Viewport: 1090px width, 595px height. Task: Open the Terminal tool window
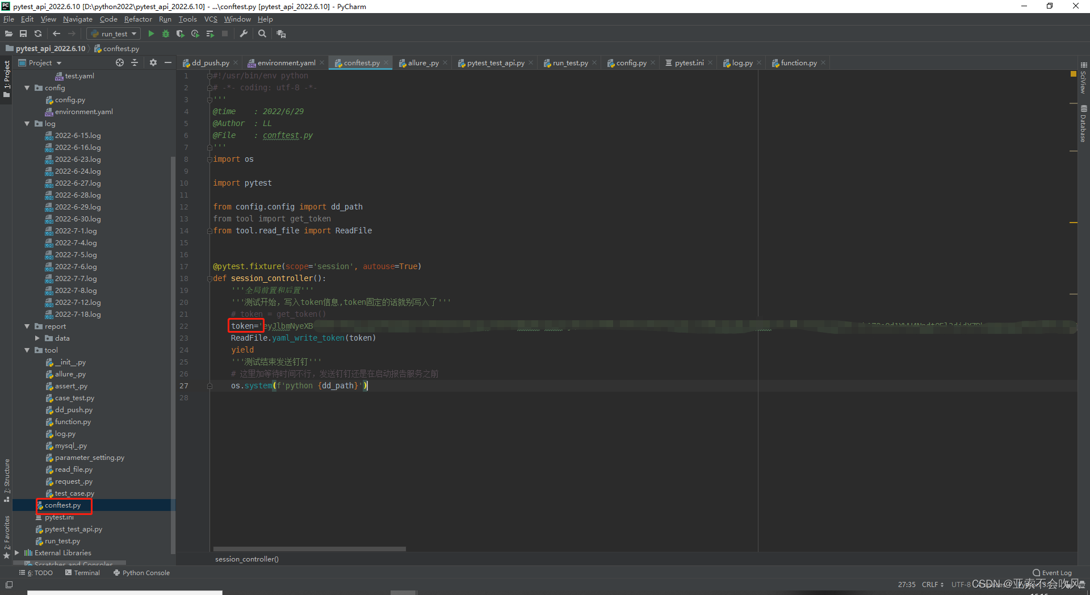82,573
